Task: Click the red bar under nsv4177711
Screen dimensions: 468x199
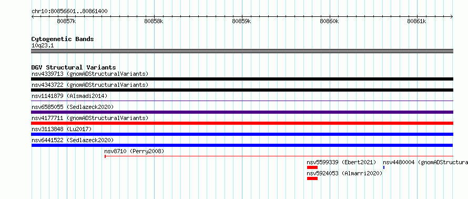Action: click(242, 123)
